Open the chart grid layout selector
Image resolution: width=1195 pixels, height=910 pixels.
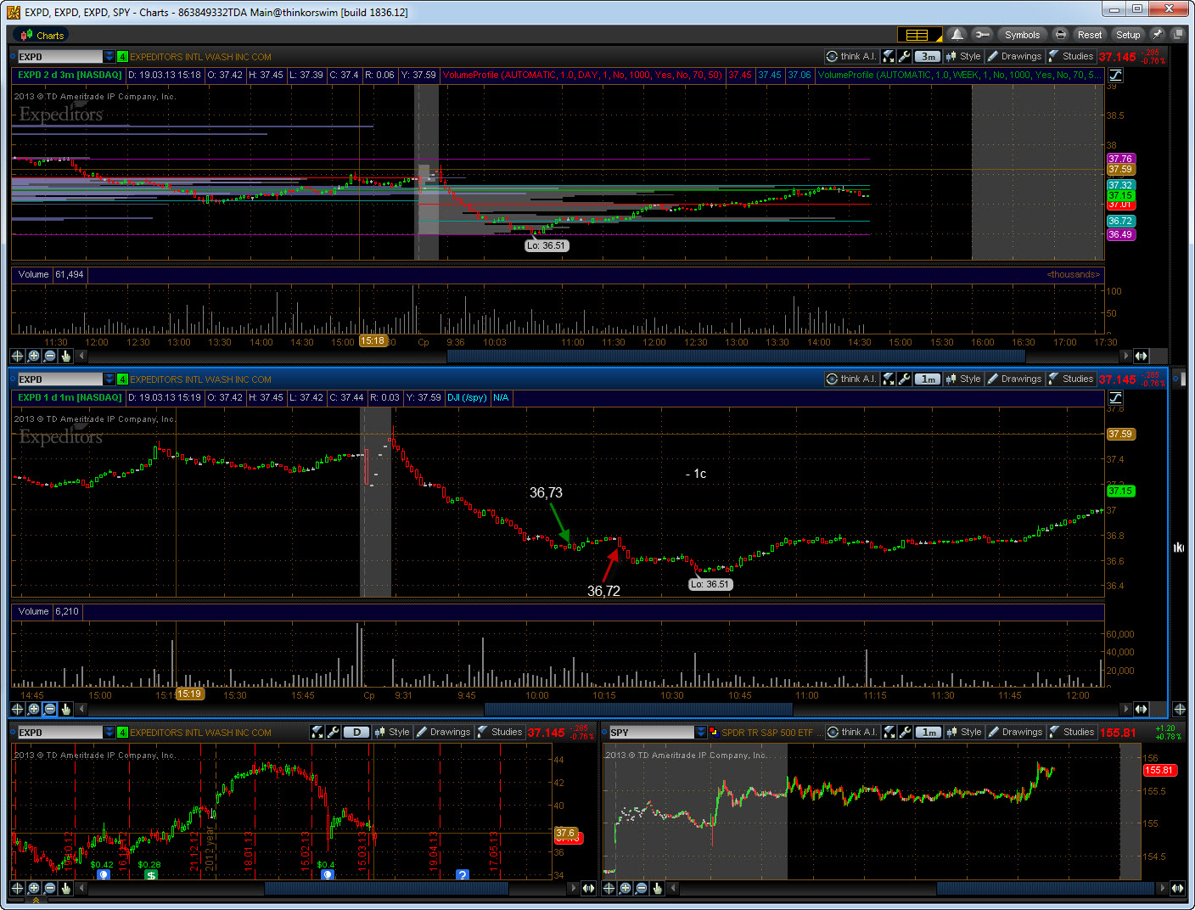920,35
